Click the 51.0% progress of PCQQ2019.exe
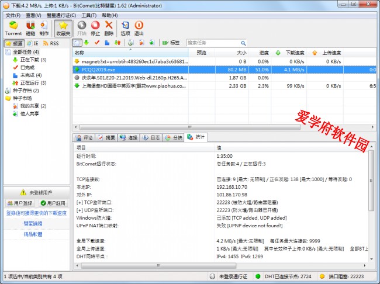The height and width of the screenshot is (284, 380). [x=262, y=69]
